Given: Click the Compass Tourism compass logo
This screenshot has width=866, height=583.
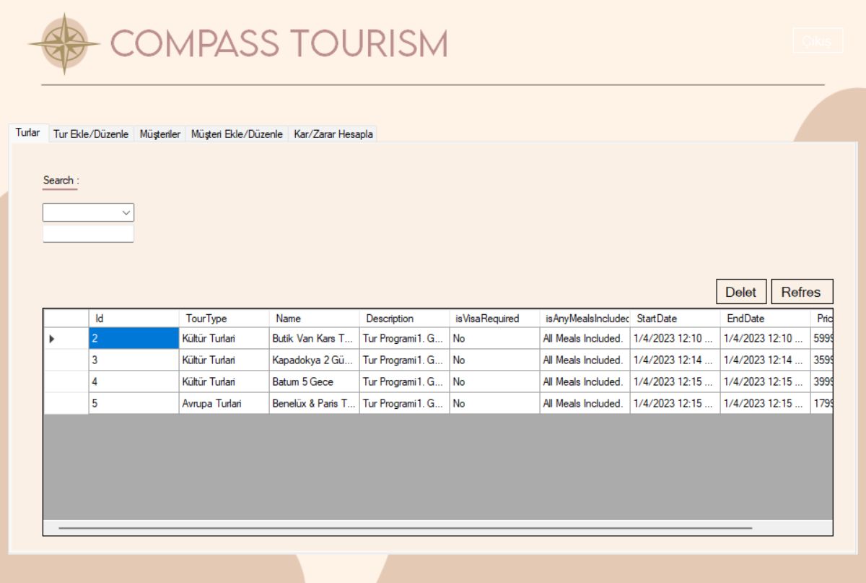Looking at the screenshot, I should pos(64,43).
